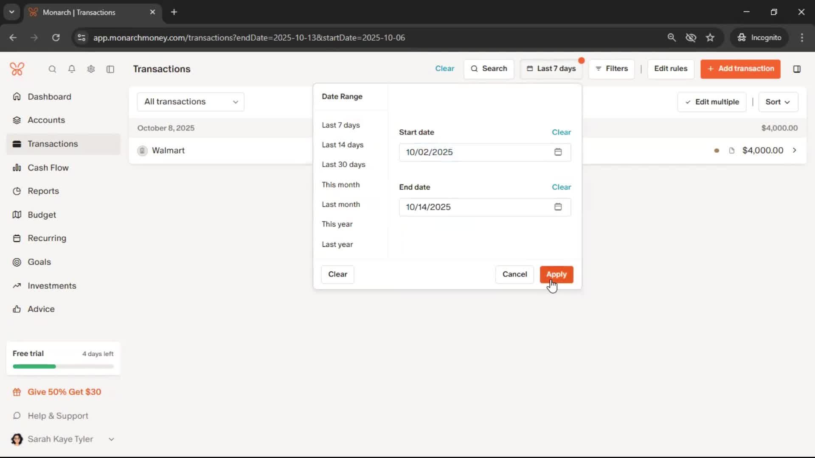Image resolution: width=815 pixels, height=458 pixels.
Task: Click the Free trial progress bar
Action: tap(63, 366)
